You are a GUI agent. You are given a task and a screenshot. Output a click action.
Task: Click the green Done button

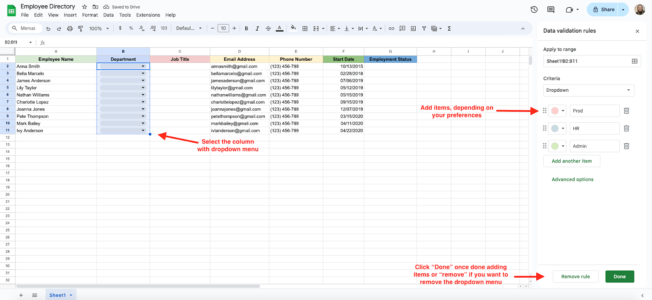click(620, 276)
